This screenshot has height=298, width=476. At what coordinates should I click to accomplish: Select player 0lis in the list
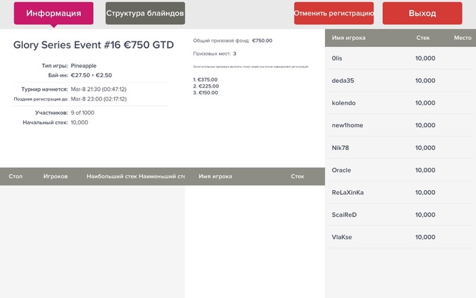[x=401, y=58]
